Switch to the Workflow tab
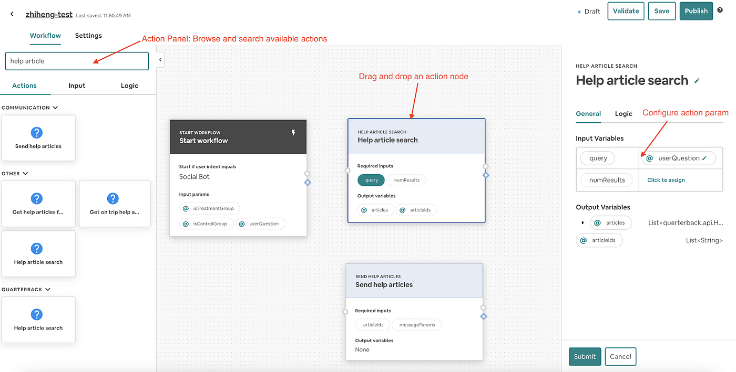 [45, 36]
